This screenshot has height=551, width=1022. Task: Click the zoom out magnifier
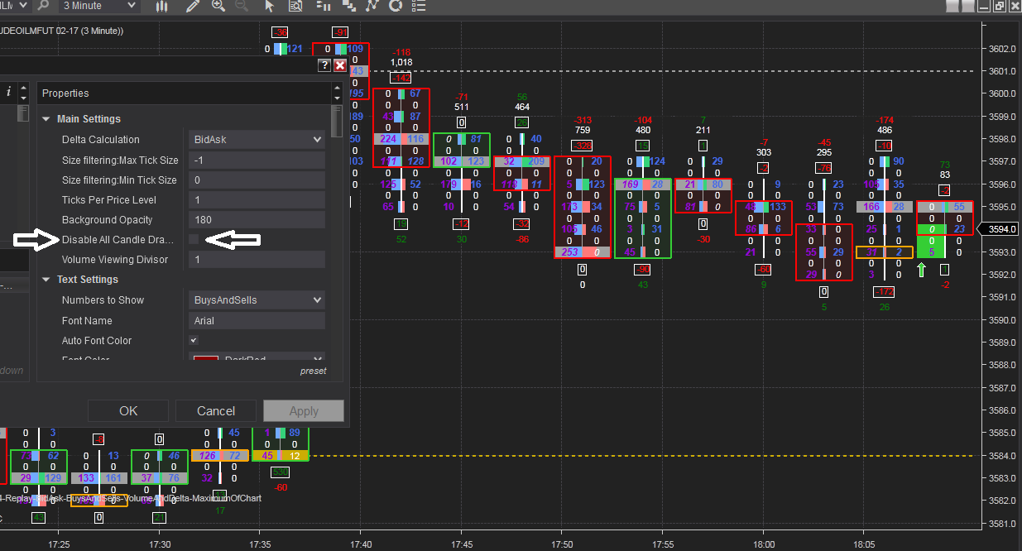[x=242, y=6]
